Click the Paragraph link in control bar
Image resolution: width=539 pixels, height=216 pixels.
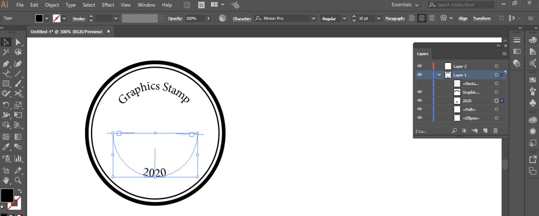tap(395, 18)
